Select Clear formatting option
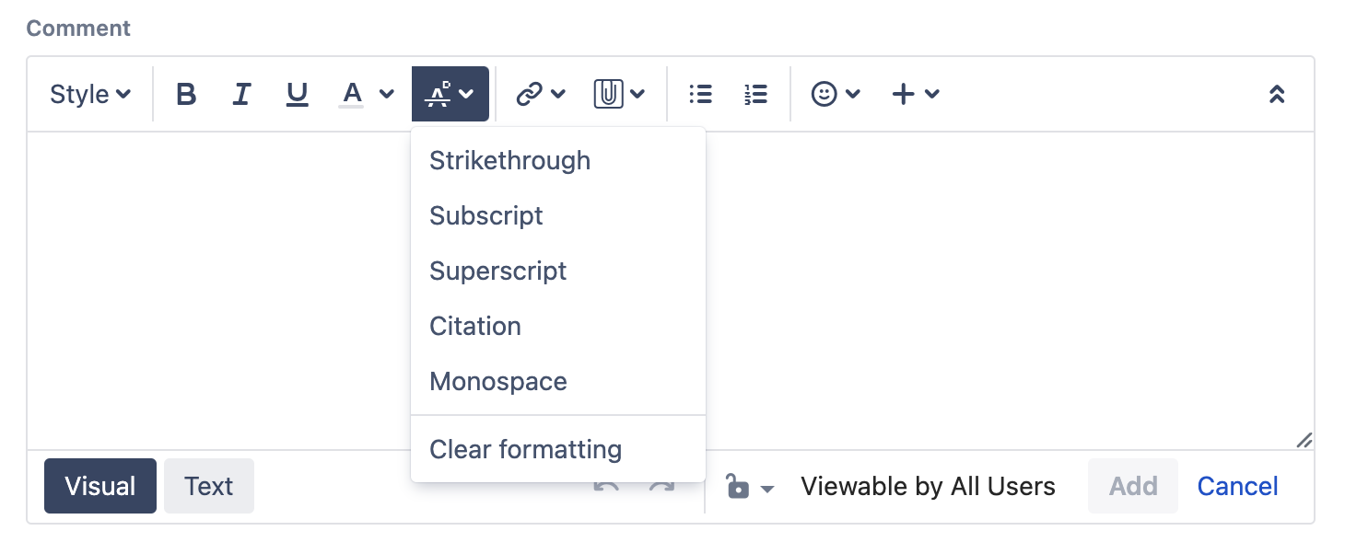Image resolution: width=1345 pixels, height=554 pixels. [558, 449]
